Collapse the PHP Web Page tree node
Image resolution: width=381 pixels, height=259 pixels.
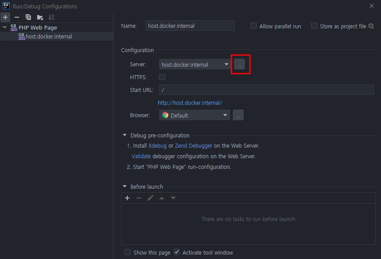click(4, 27)
